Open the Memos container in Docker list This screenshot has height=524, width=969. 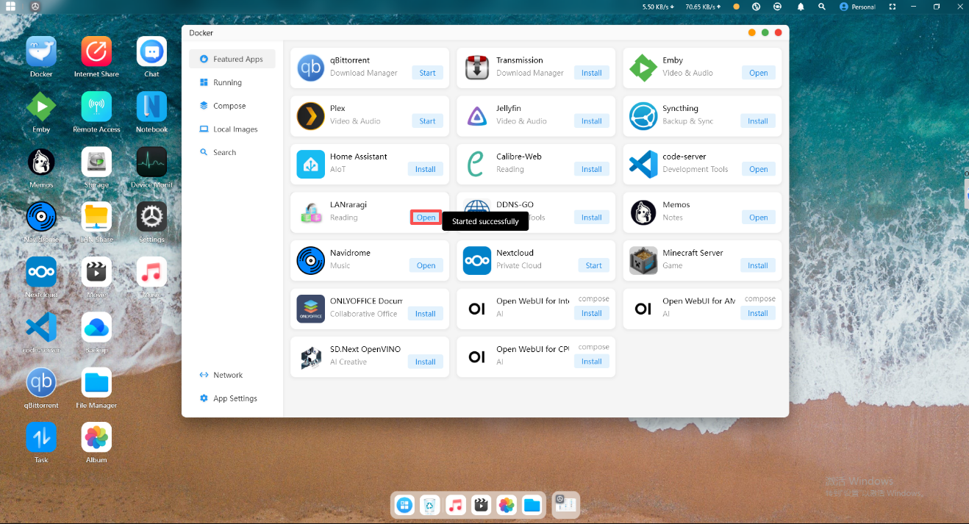click(x=759, y=218)
